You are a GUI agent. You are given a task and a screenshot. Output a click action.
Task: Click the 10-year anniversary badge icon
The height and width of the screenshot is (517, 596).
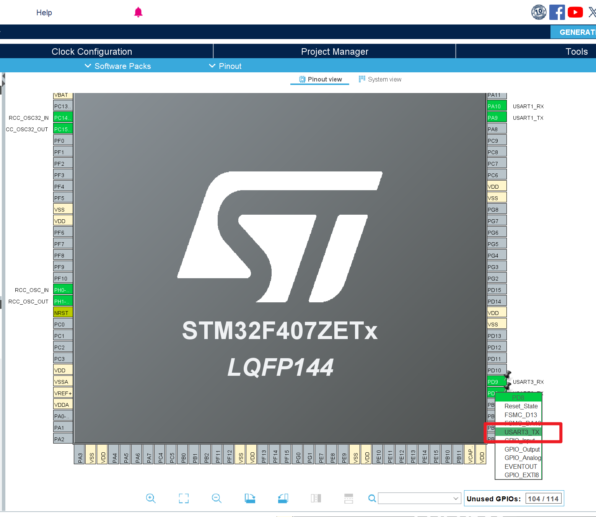pyautogui.click(x=539, y=12)
